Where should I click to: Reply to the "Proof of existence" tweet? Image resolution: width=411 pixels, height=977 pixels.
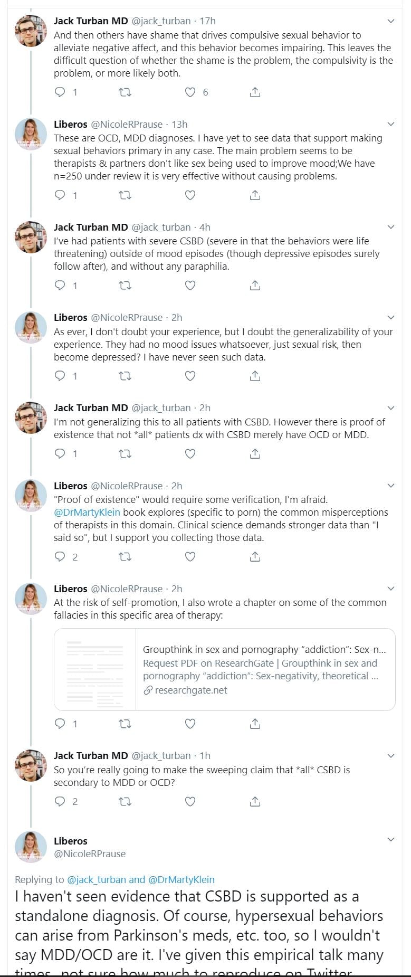click(60, 556)
